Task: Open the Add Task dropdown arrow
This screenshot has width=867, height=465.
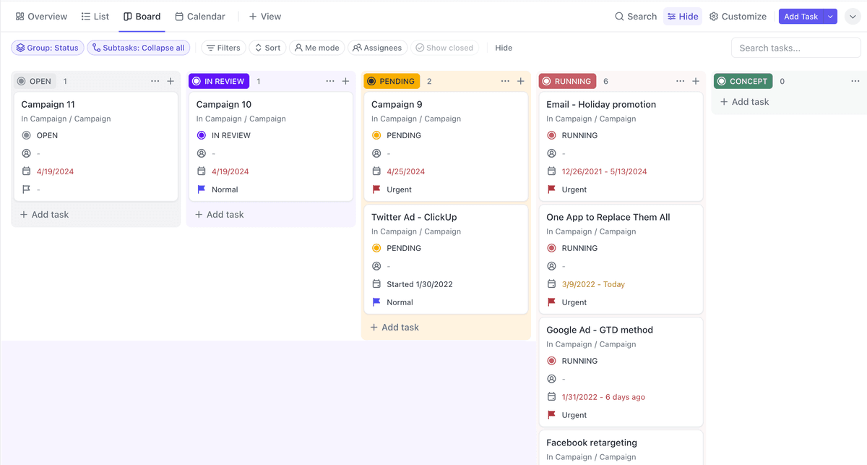Action: coord(829,16)
